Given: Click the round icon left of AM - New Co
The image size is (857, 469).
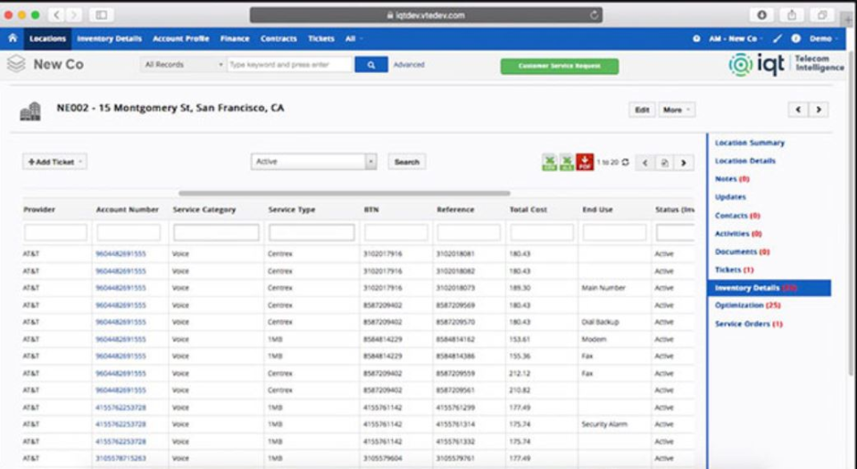Looking at the screenshot, I should coord(696,38).
